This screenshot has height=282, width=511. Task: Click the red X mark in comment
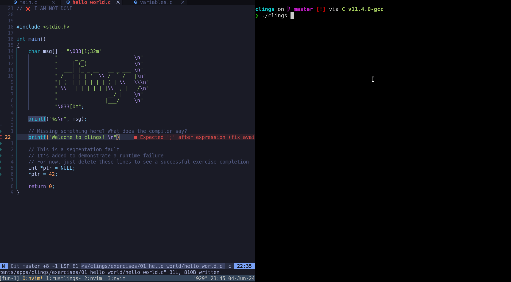click(x=28, y=9)
